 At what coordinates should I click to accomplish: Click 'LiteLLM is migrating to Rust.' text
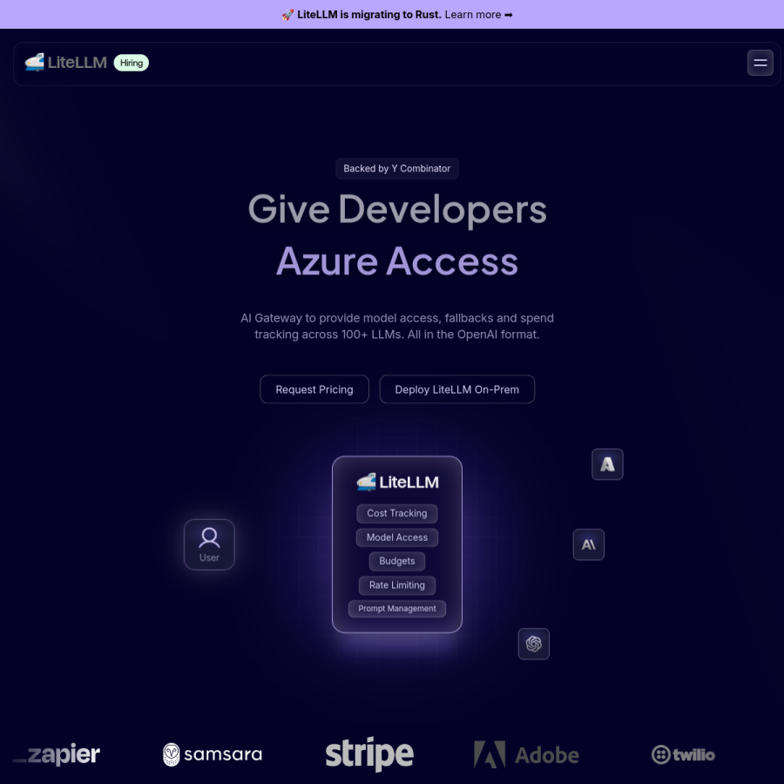pos(369,15)
